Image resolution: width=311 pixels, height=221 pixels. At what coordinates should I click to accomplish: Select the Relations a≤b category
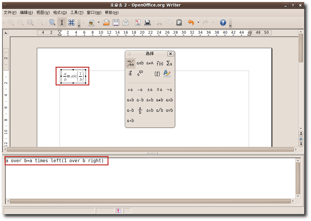(140, 63)
